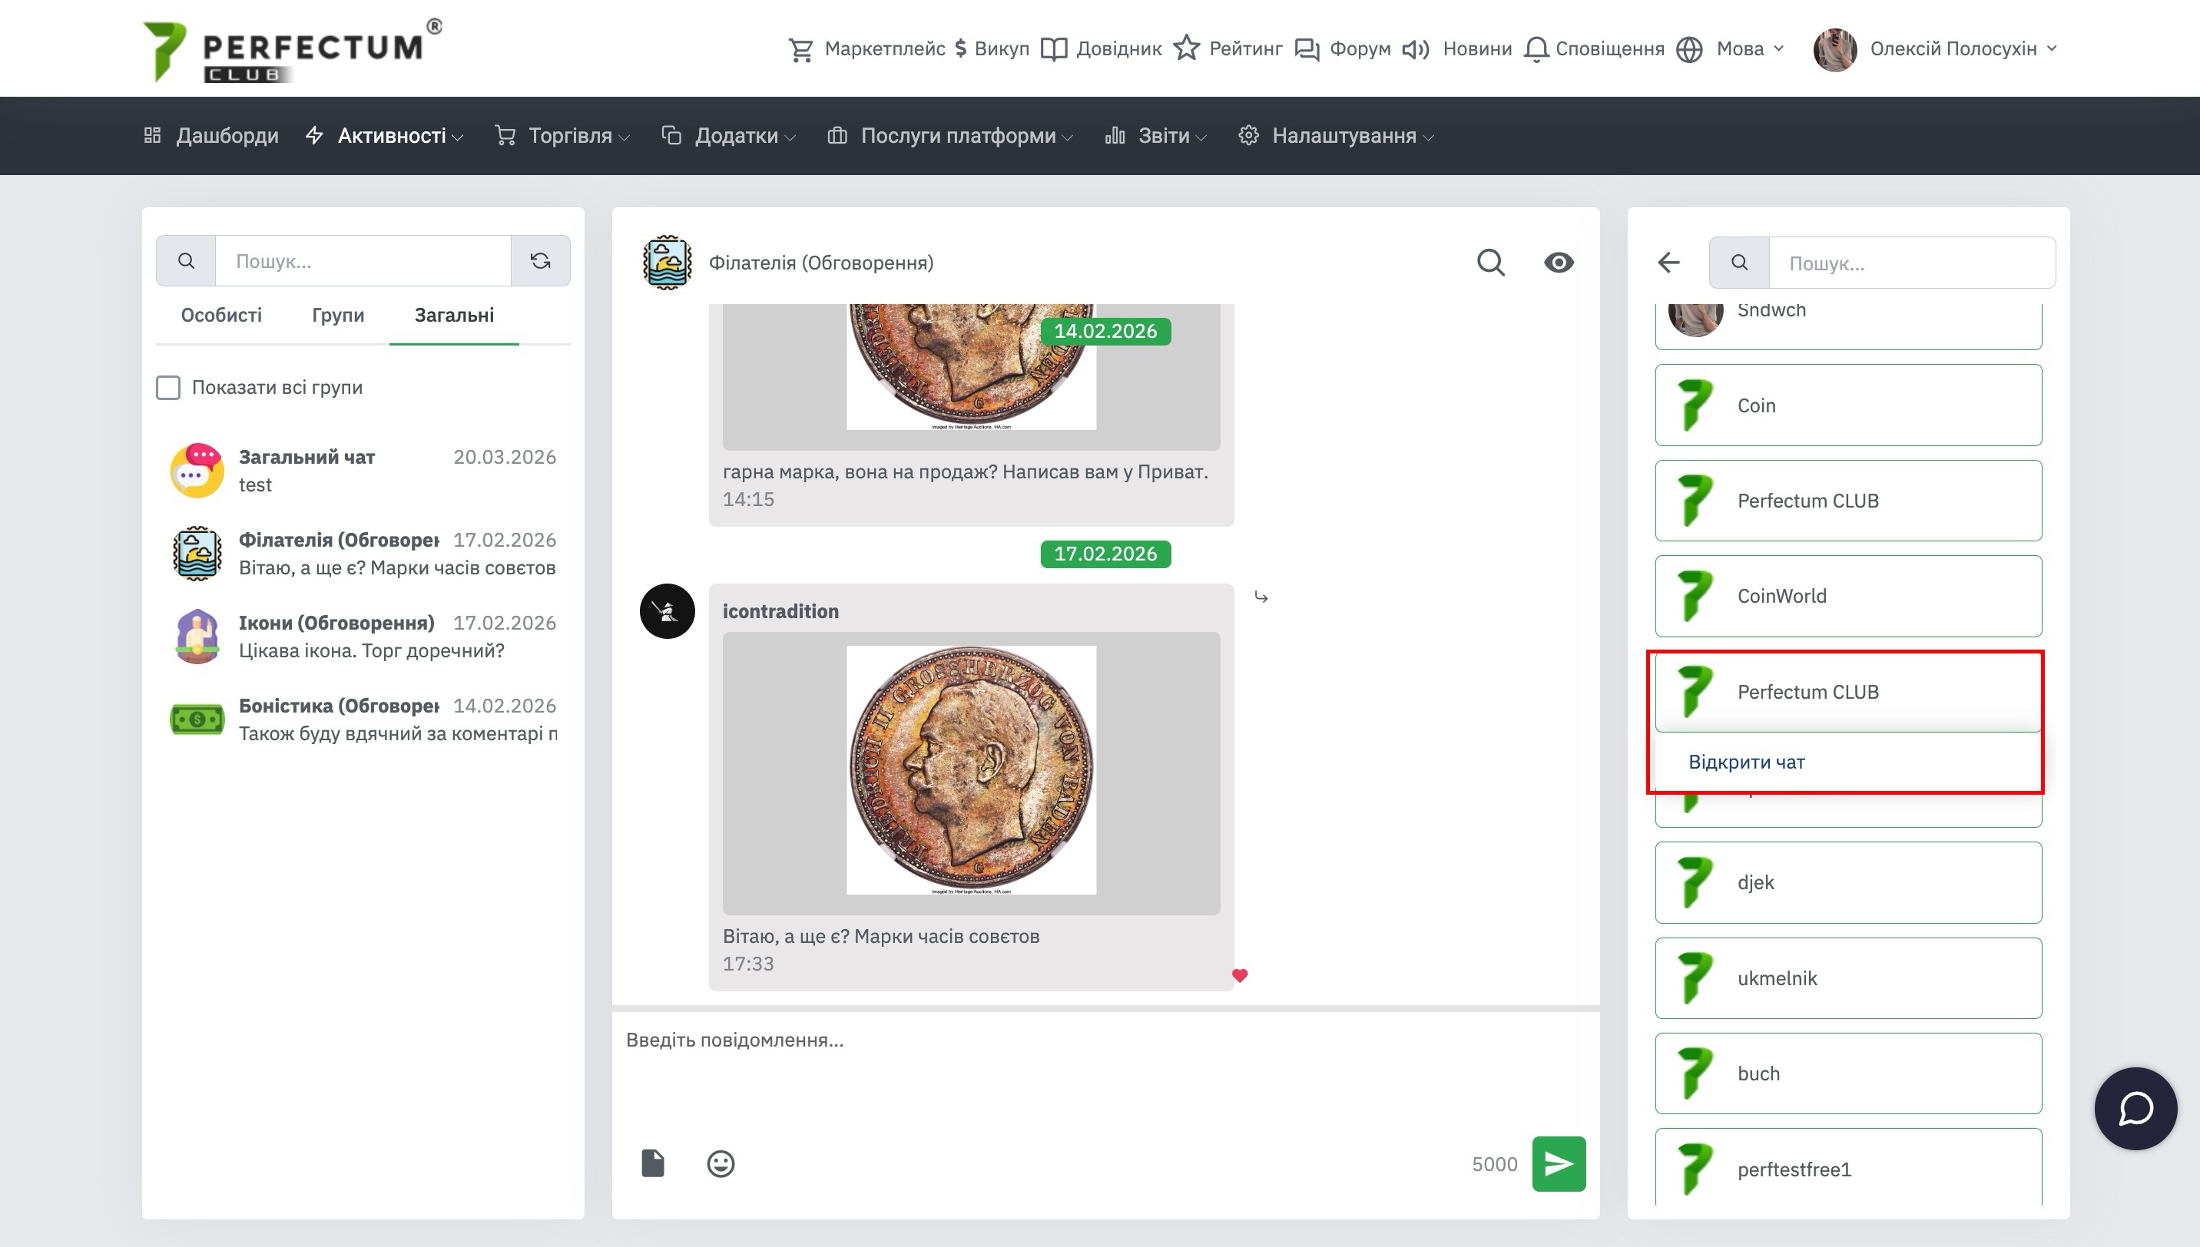Viewport: 2200px width, 1247px height.
Task: Open the Маркетплейс link
Action: (883, 49)
